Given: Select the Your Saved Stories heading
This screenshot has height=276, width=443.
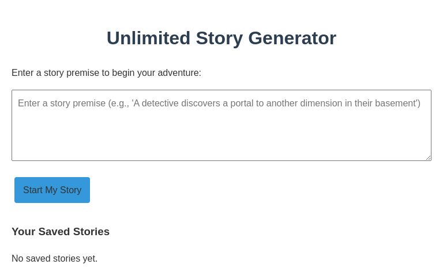Looking at the screenshot, I should (x=61, y=232).
